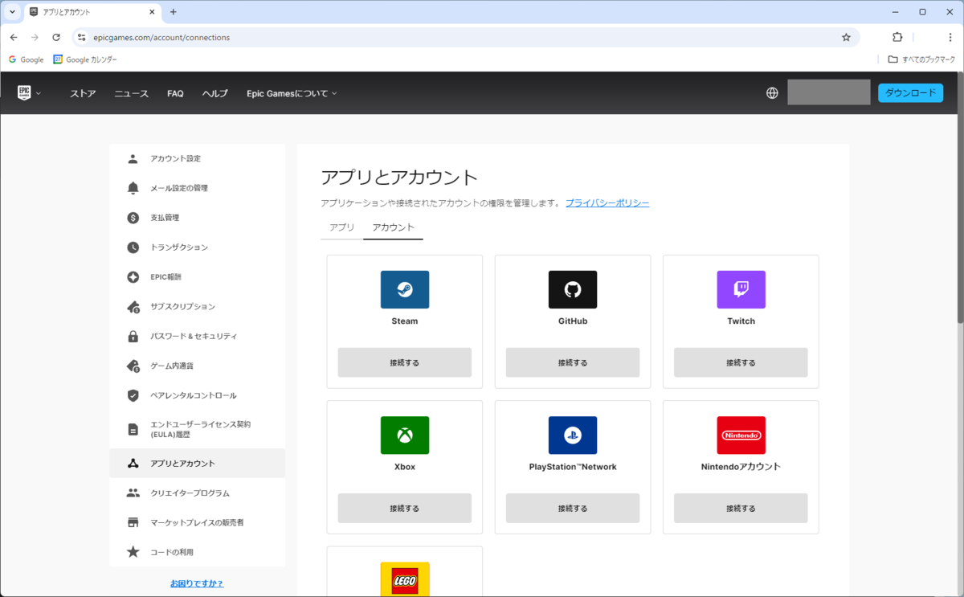Click the クリエイタープログラム sidebar label

[x=190, y=493]
